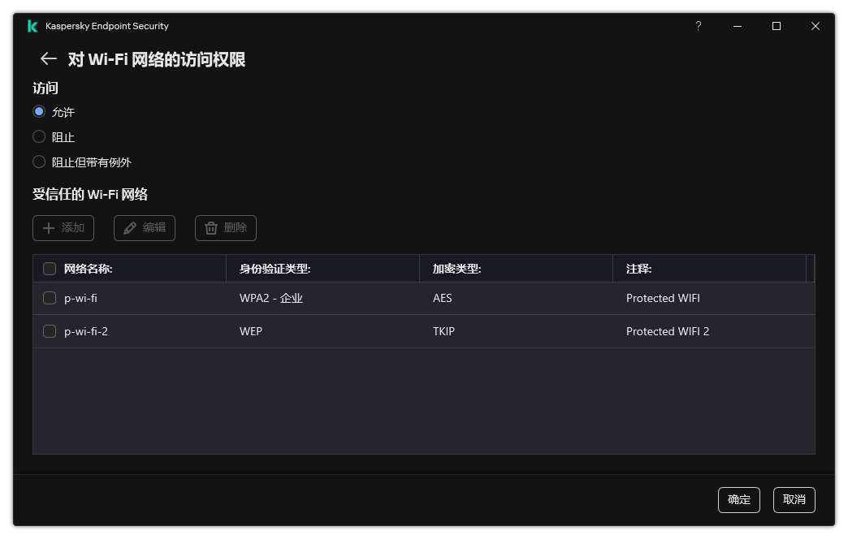
Task: Check the select-all checkbox in the table header
Action: coord(50,268)
